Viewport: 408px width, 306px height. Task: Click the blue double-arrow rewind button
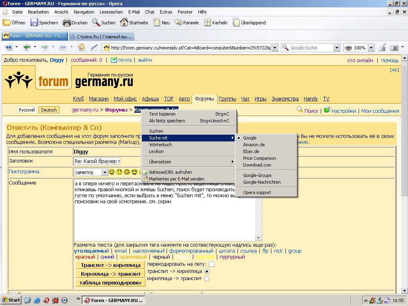click(9, 47)
